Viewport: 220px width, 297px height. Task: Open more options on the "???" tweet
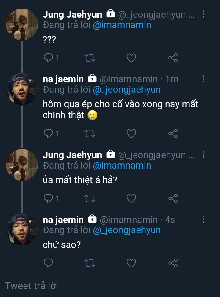coord(204,14)
